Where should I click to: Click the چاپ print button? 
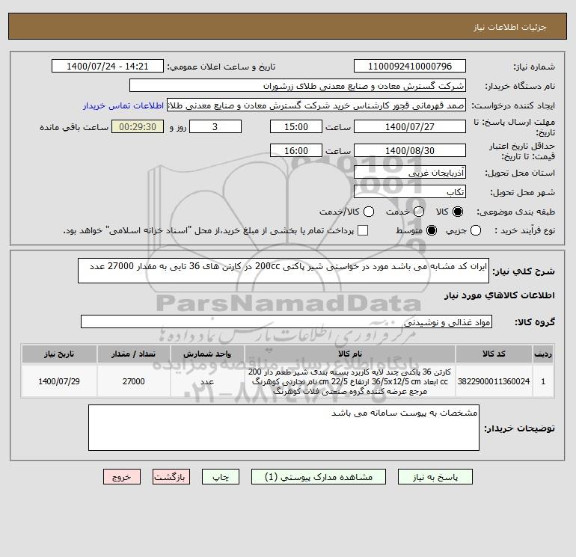coord(221,477)
